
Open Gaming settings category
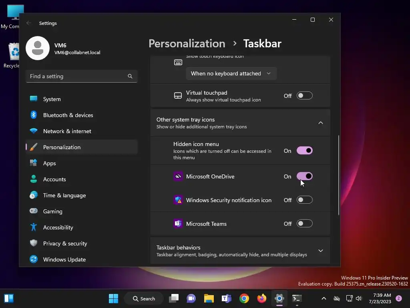tap(82, 211)
